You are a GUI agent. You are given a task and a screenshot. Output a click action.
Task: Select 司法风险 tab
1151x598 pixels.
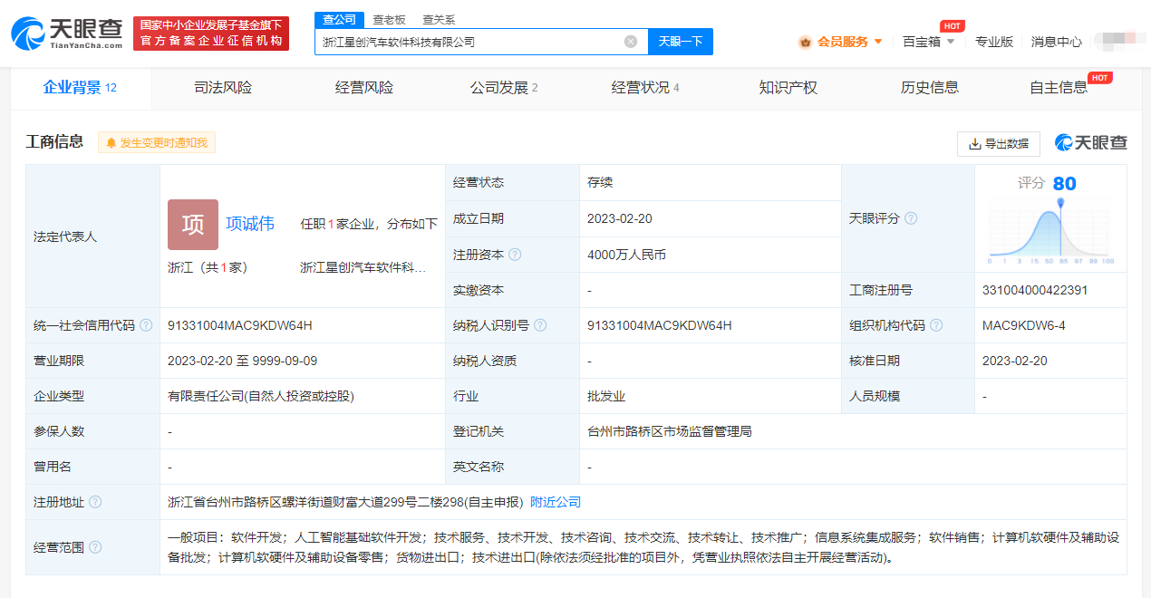click(223, 88)
